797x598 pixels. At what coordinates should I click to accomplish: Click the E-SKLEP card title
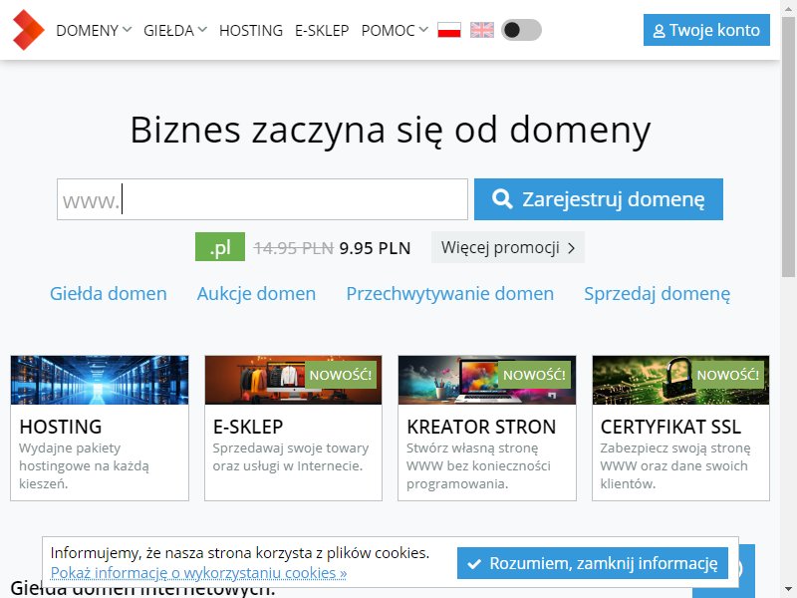248,427
